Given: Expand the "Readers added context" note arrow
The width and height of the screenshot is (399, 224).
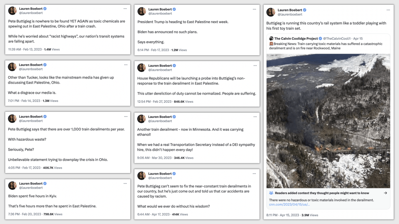Looking at the screenshot, I should [x=385, y=193].
